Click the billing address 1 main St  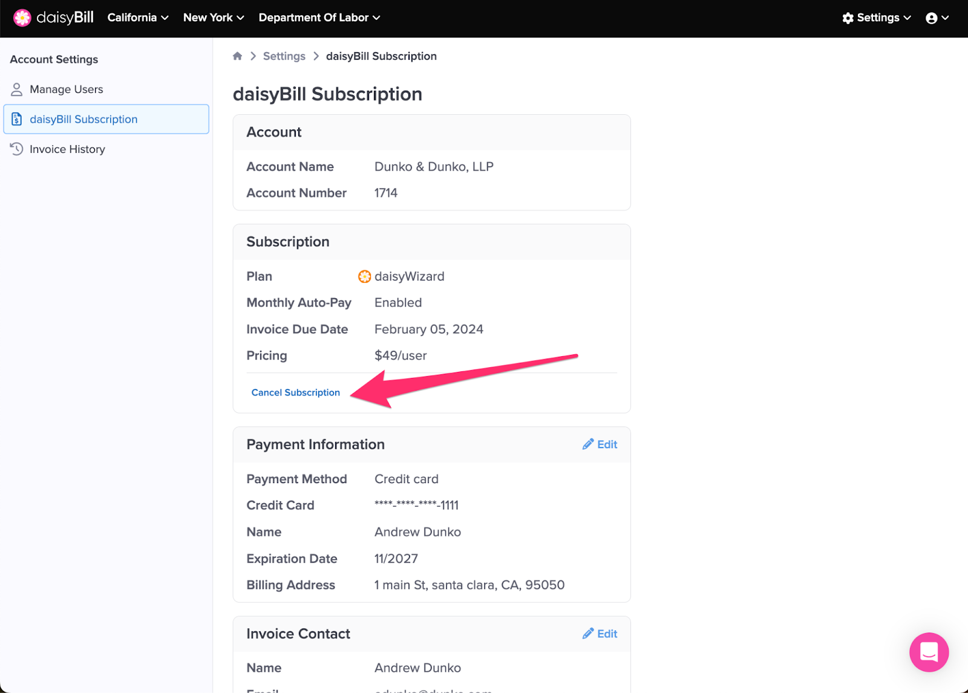point(469,585)
